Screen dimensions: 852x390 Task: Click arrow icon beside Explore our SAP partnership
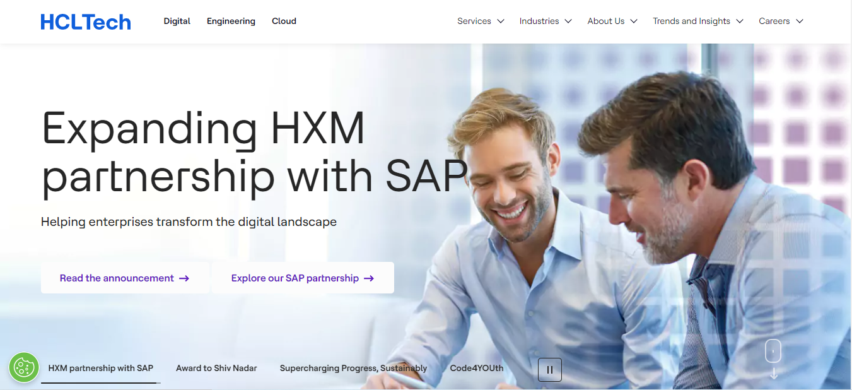point(369,278)
